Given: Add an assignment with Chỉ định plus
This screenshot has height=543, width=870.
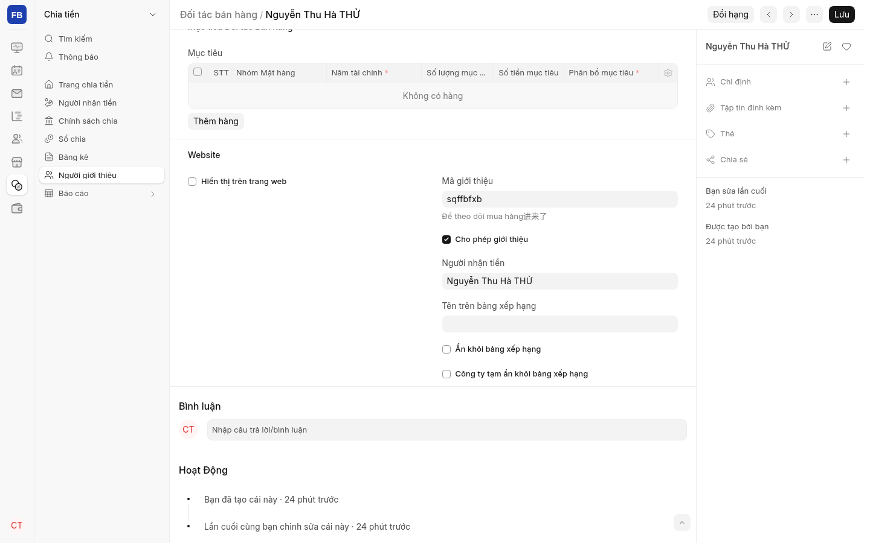Looking at the screenshot, I should click(x=846, y=82).
